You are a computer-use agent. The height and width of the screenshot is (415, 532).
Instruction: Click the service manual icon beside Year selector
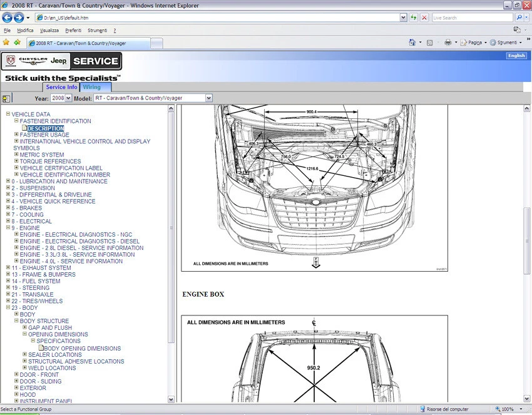pyautogui.click(x=6, y=98)
